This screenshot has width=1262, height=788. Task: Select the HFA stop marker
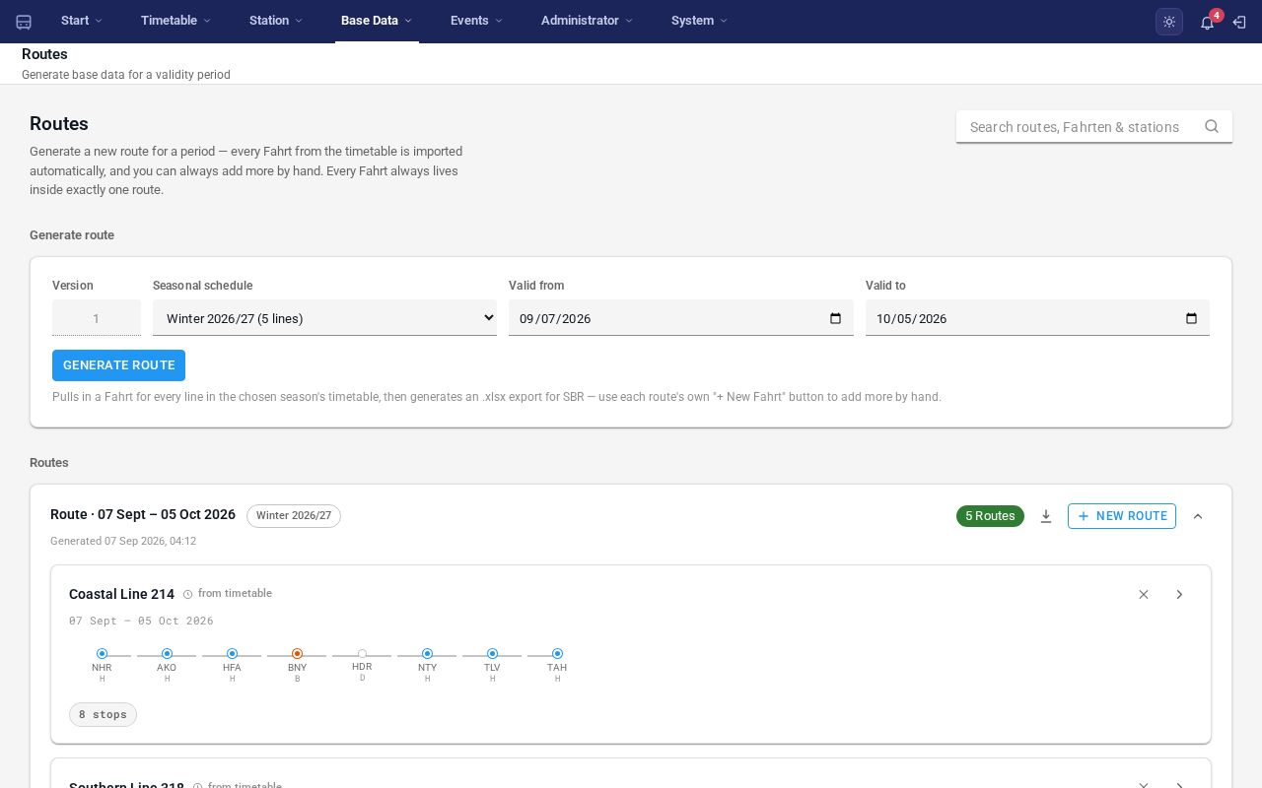tap(232, 654)
